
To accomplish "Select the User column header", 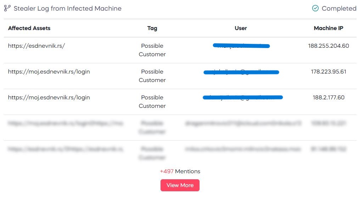I will tap(241, 28).
